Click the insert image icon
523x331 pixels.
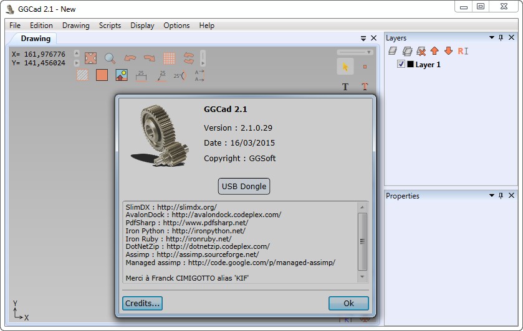122,75
